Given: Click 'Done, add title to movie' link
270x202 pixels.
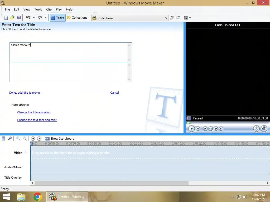Looking at the screenshot, I should coord(25,93).
